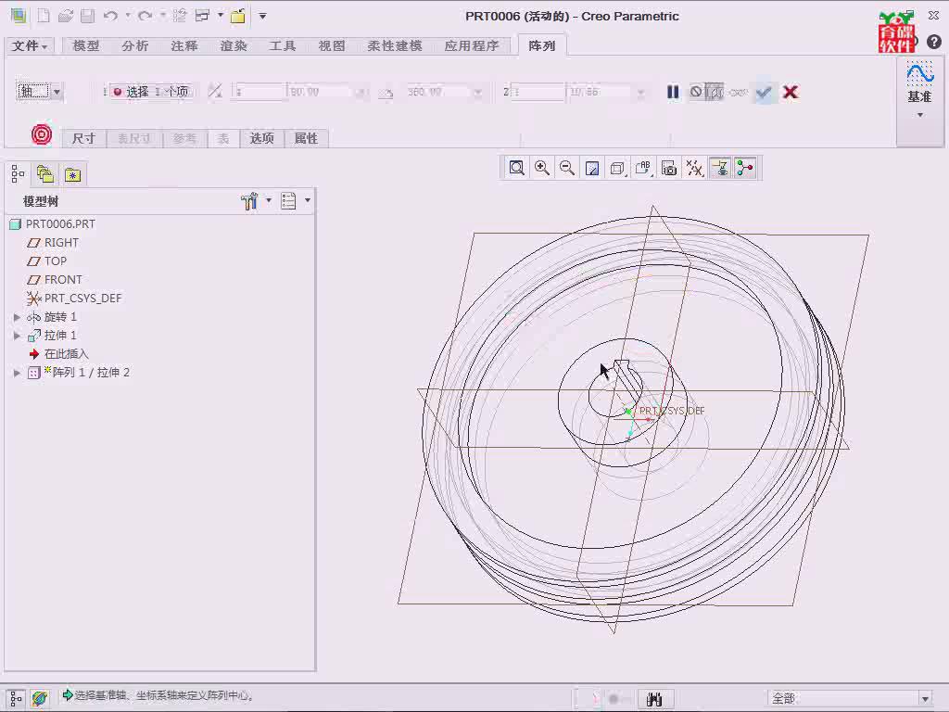This screenshot has height=712, width=949.
Task: Click the browser globe icon in status bar
Action: 40,698
